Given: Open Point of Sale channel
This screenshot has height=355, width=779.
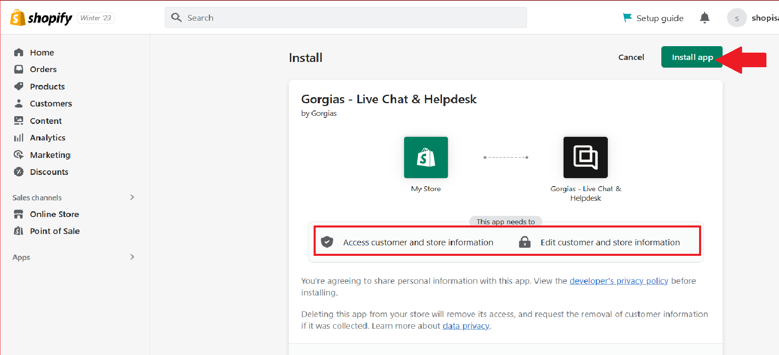Looking at the screenshot, I should coord(55,231).
